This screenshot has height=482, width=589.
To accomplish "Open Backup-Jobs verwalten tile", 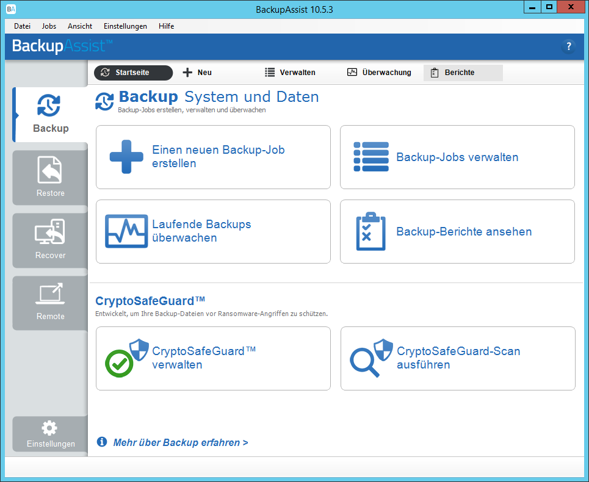I will (x=457, y=157).
